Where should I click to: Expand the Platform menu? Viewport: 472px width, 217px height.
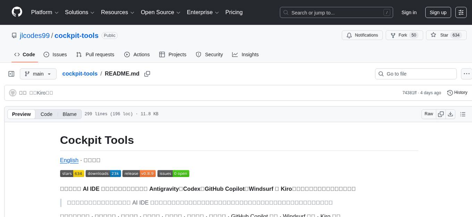coord(45,12)
